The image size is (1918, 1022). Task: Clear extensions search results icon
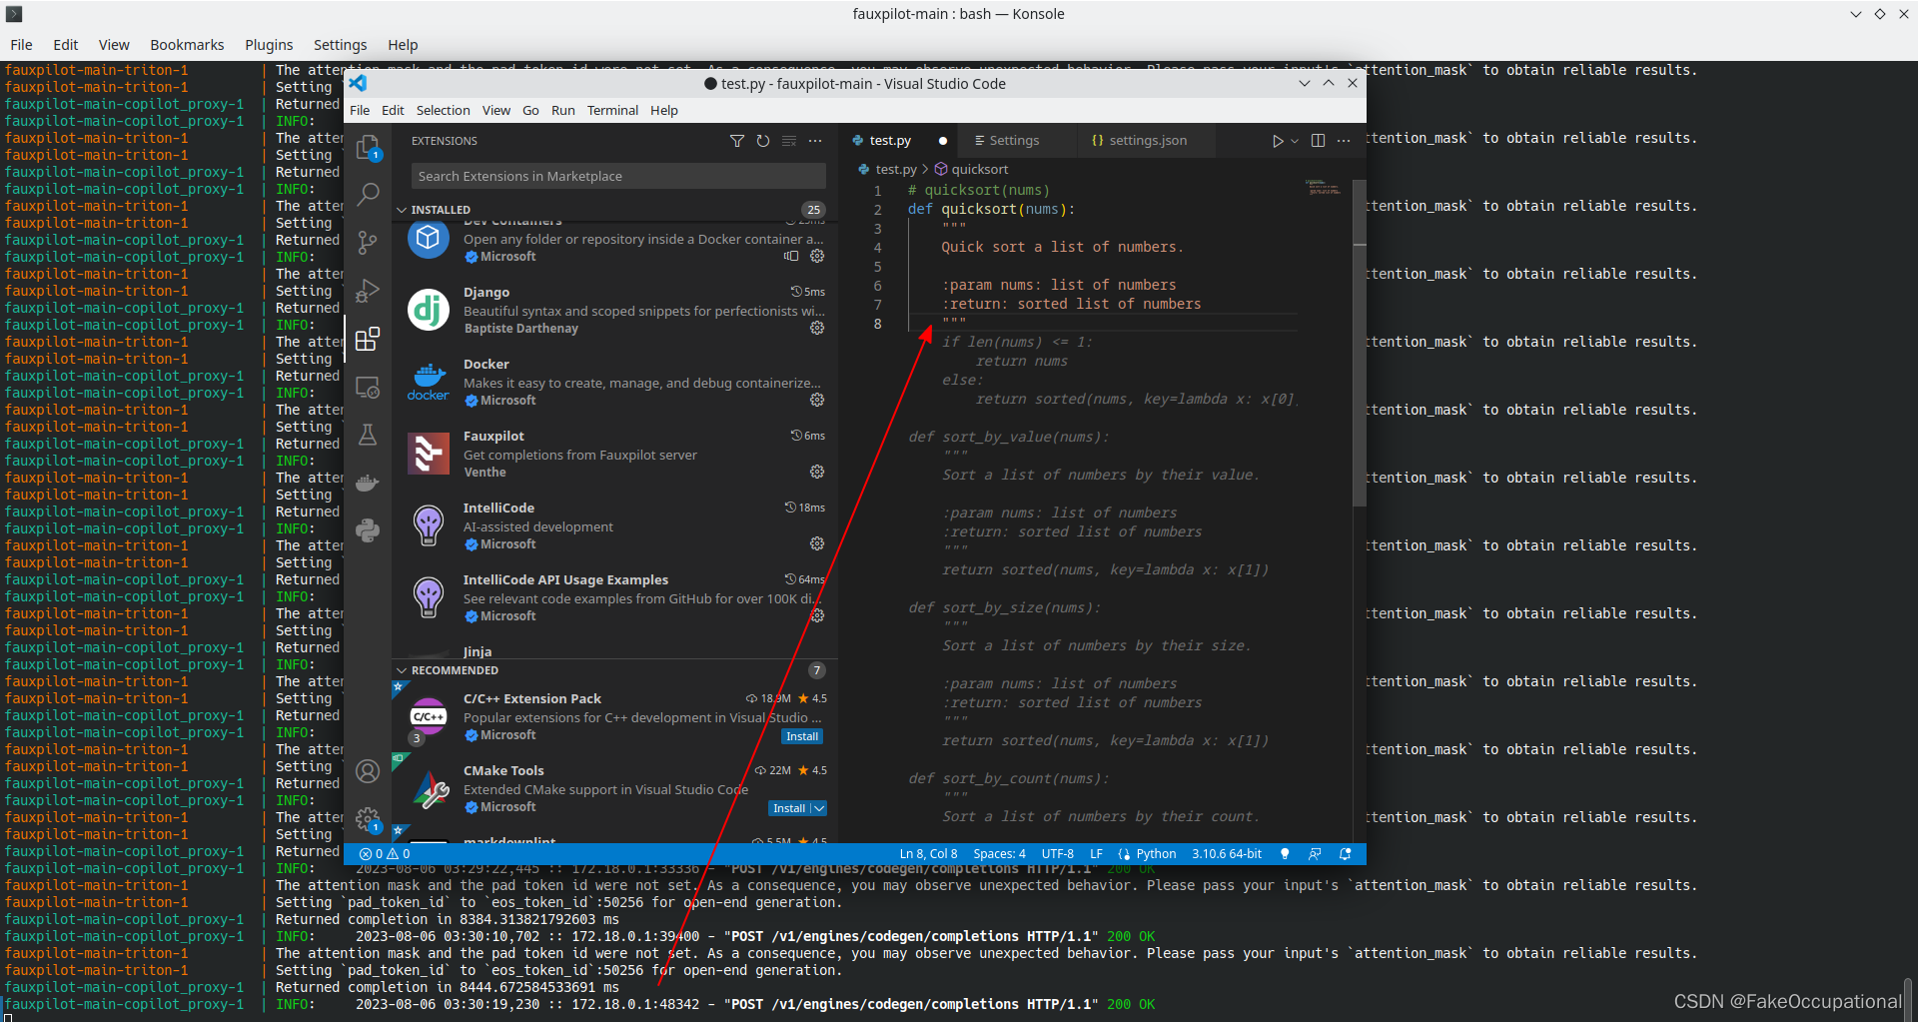click(789, 141)
